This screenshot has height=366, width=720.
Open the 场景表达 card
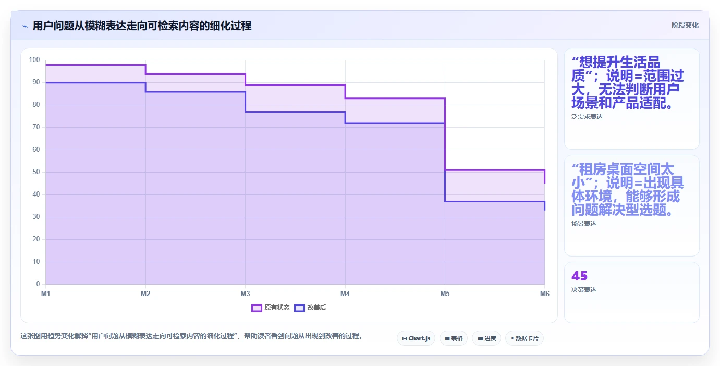(631, 205)
